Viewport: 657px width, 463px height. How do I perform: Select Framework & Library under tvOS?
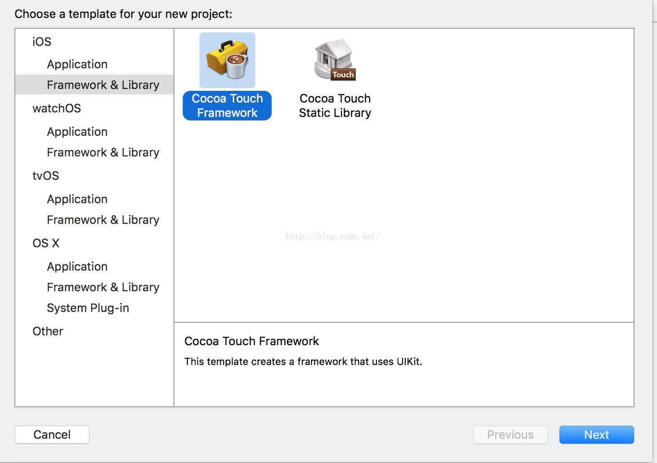(103, 220)
